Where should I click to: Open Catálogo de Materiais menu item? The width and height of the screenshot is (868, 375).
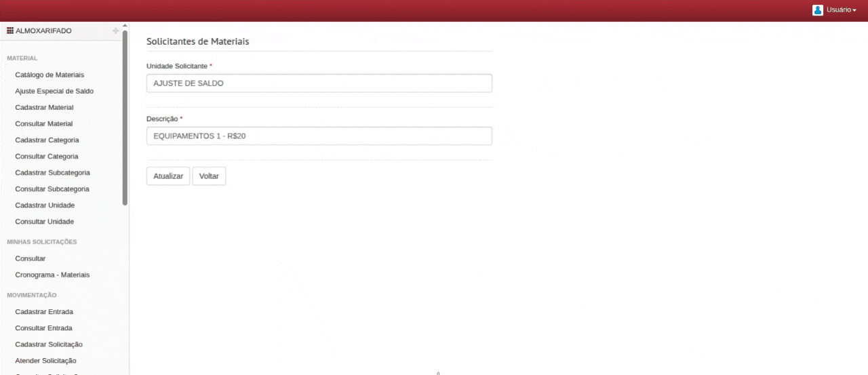50,75
